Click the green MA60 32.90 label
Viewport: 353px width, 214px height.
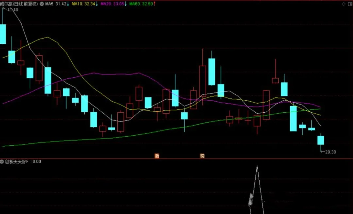pos(141,4)
